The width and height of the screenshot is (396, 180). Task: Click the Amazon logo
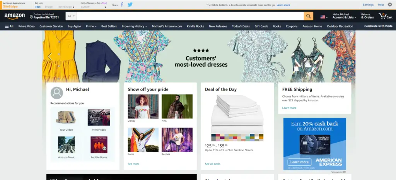click(15, 16)
